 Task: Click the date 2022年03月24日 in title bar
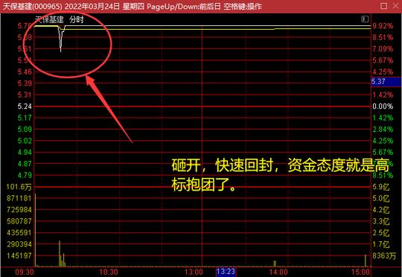pyautogui.click(x=92, y=6)
